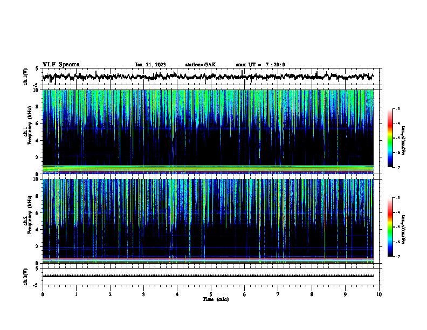Click the -7 label on ch.2 color bar

coord(397,256)
